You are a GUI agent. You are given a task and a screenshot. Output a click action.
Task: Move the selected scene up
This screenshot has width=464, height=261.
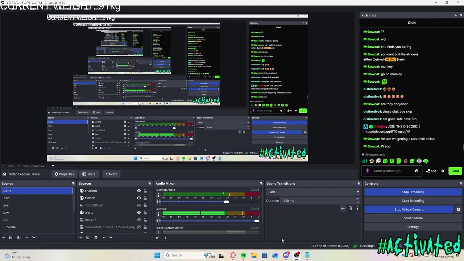click(x=27, y=237)
